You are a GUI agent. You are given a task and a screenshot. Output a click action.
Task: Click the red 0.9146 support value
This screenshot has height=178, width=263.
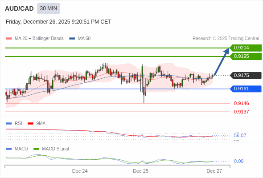coord(241,103)
